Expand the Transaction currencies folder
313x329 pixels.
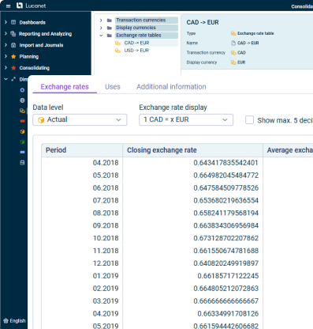click(x=101, y=21)
